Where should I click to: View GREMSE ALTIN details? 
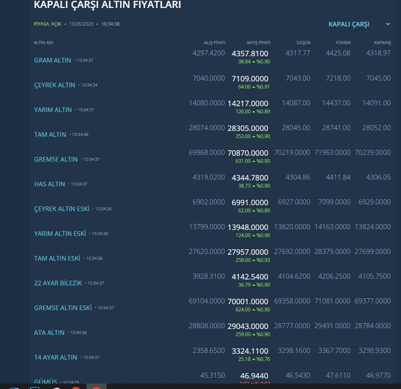coord(56,159)
